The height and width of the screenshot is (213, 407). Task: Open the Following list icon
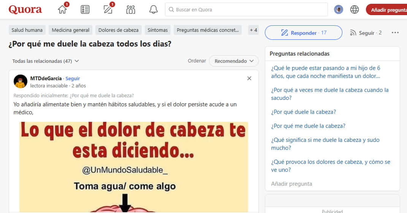85,9
